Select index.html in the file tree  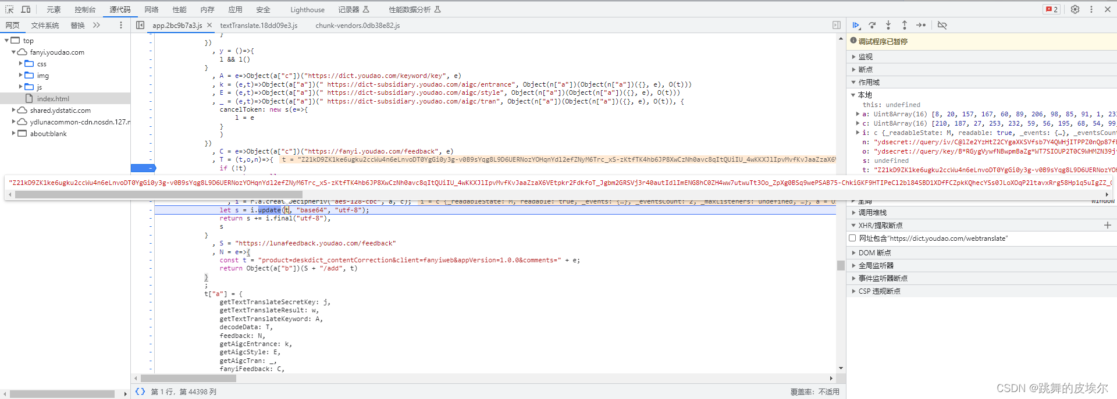coord(53,98)
